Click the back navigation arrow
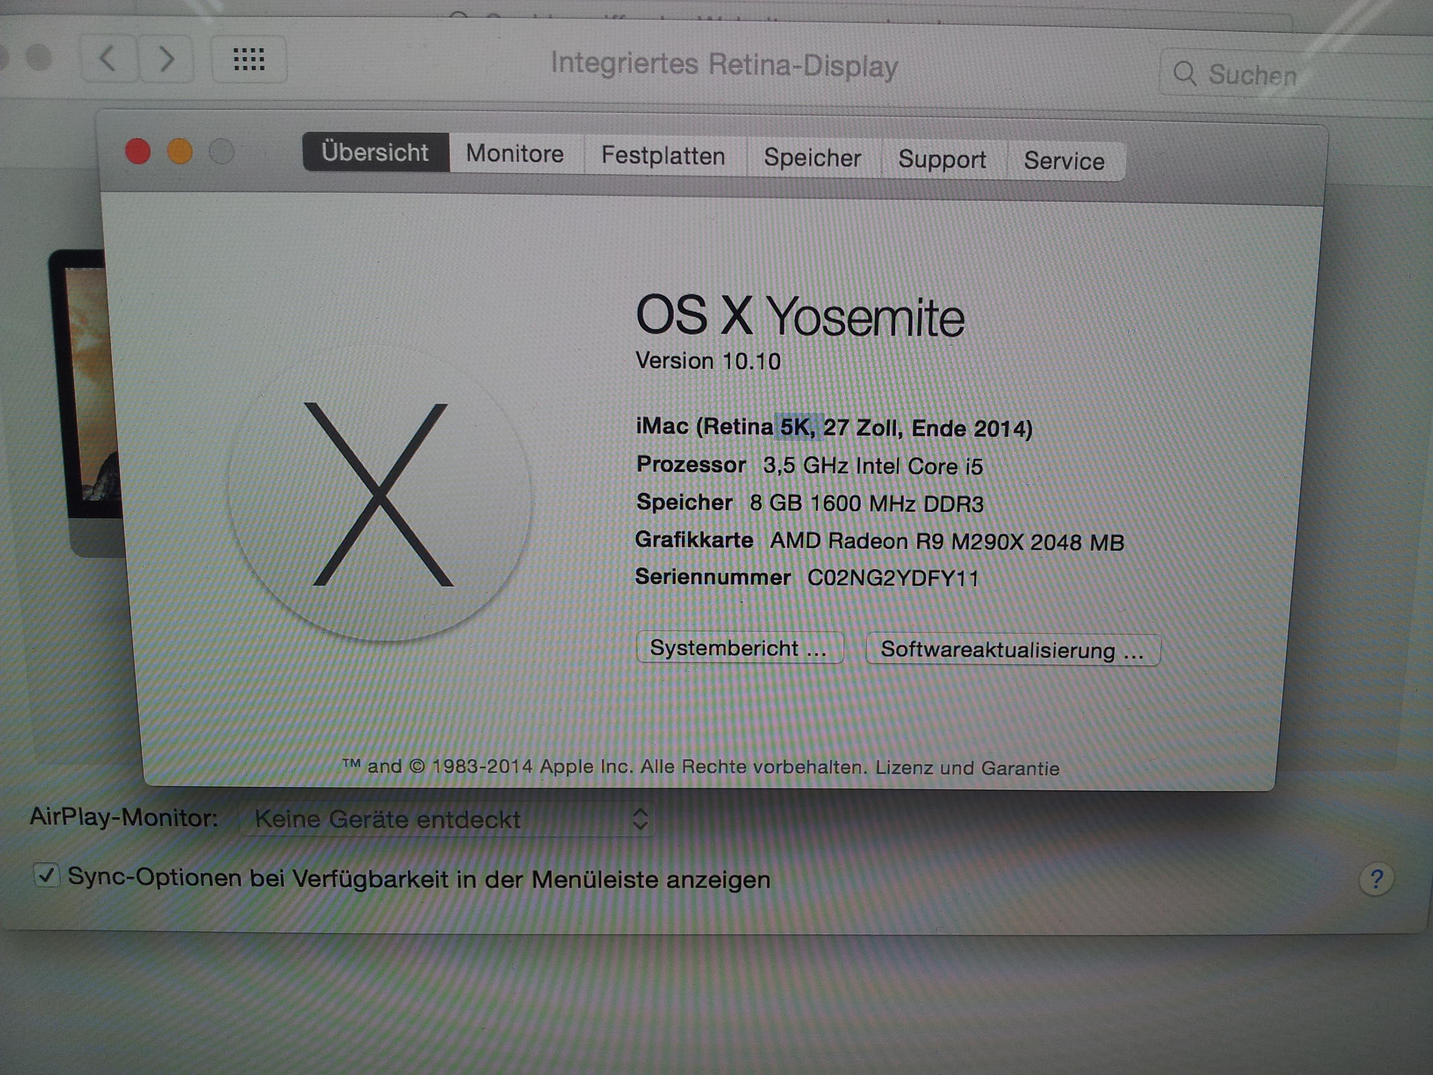 108,59
